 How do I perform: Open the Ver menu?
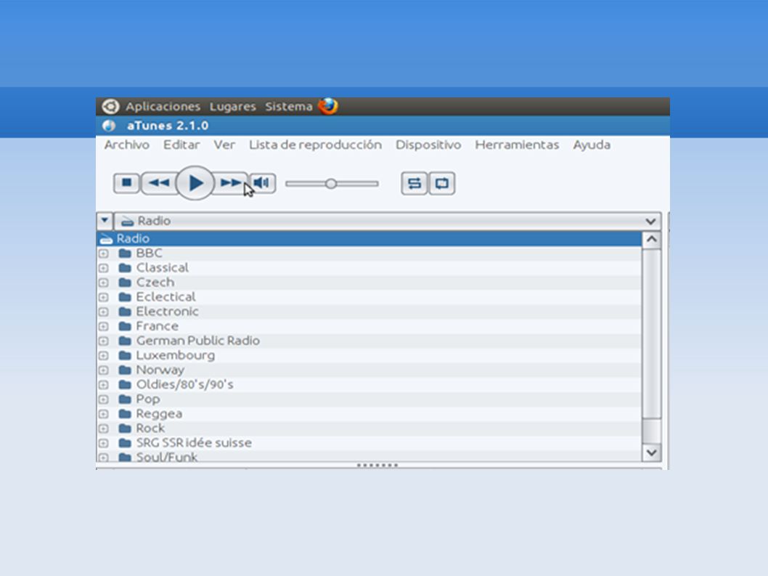pos(224,145)
